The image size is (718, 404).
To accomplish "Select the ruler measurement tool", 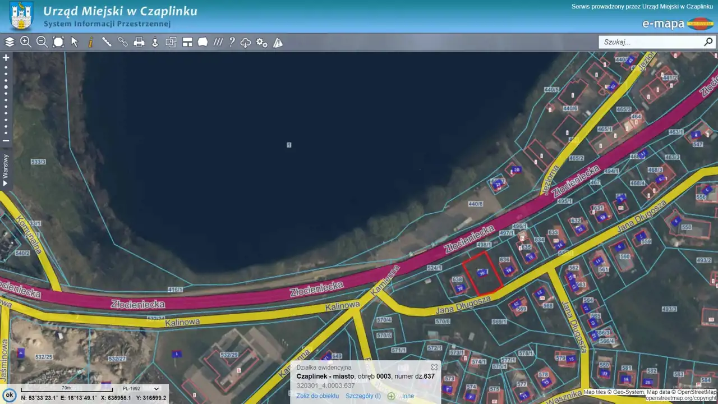I will [x=107, y=42].
